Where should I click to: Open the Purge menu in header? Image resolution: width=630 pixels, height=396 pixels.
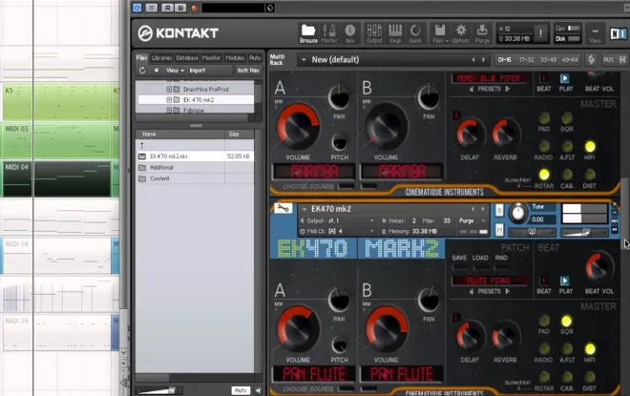point(482,33)
